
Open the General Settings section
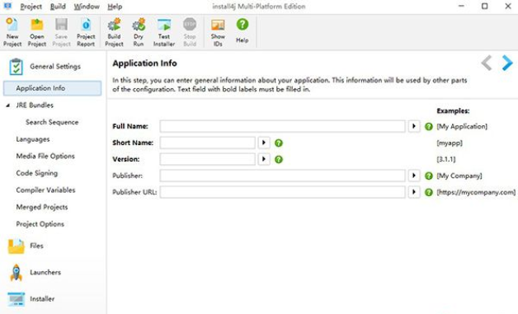(45, 67)
